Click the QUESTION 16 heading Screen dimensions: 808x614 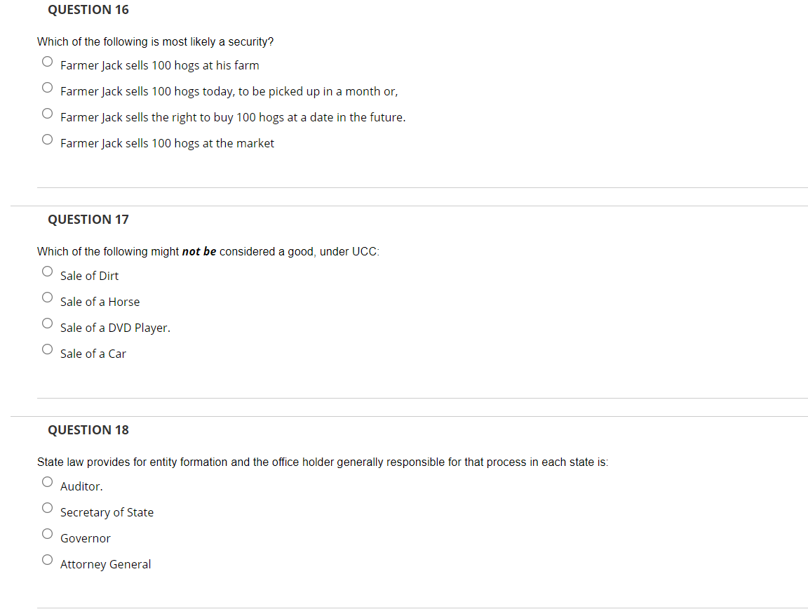88,9
